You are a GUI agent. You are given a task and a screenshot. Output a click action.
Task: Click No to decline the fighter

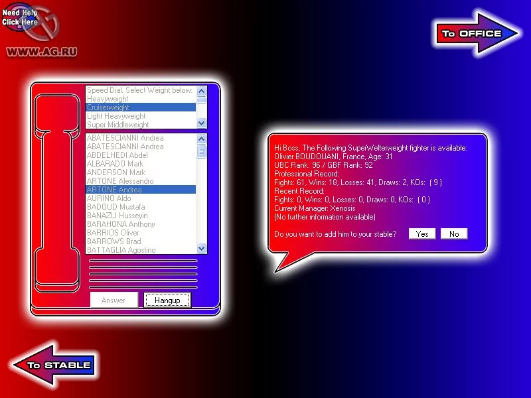[454, 234]
